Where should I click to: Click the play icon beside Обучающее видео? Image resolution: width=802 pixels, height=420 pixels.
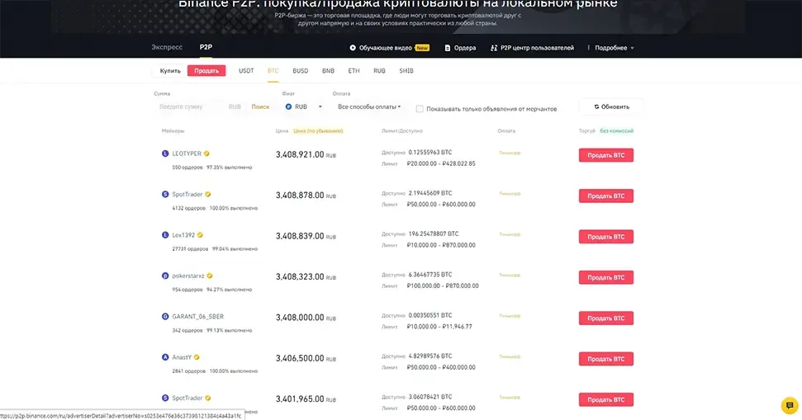pos(353,48)
